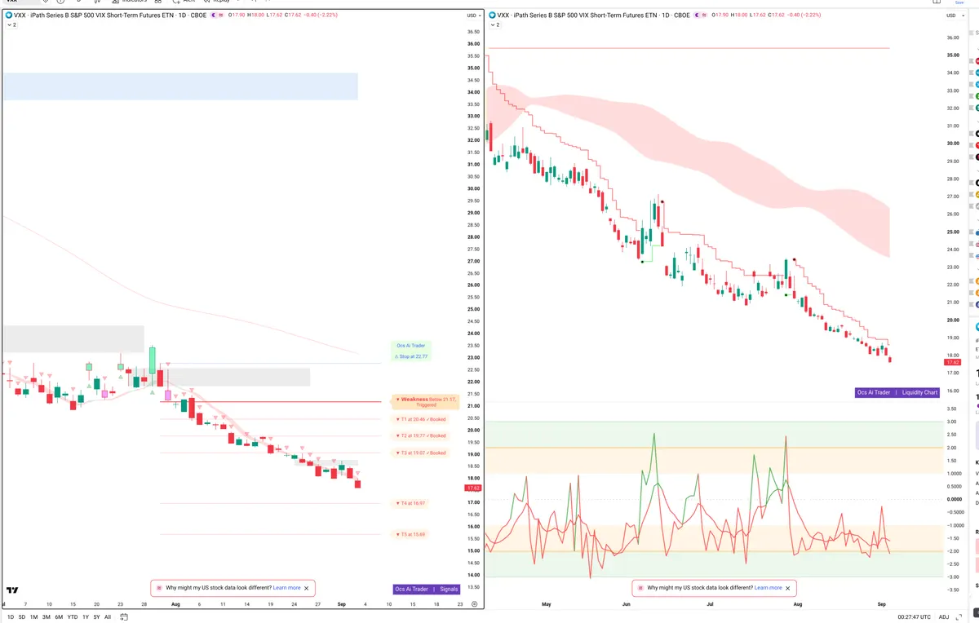This screenshot has width=979, height=623.
Task: Select the Stop at 22.77 label
Action: pos(412,356)
